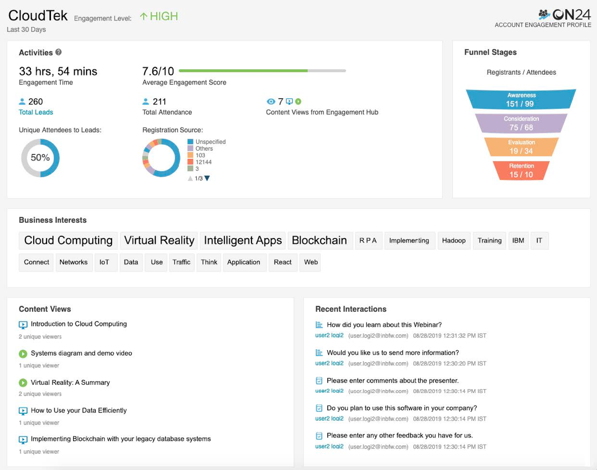
Task: Click the Retention funnel stage 15 / 10
Action: coord(521,171)
